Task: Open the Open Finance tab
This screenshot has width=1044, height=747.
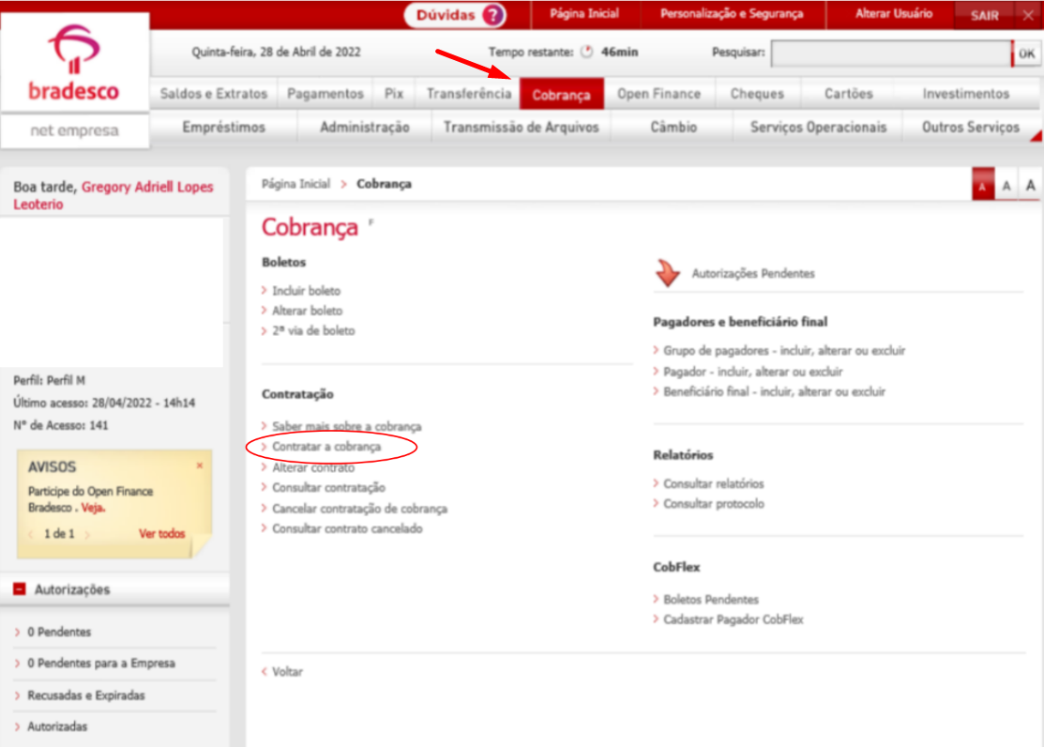Action: pos(659,94)
